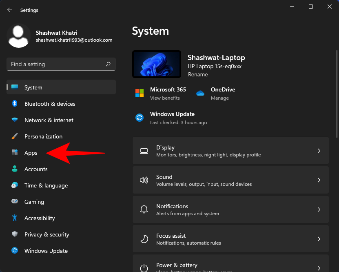Select the Windows Update icon in sidebar
Screen dimensions: 339x272
click(15, 251)
